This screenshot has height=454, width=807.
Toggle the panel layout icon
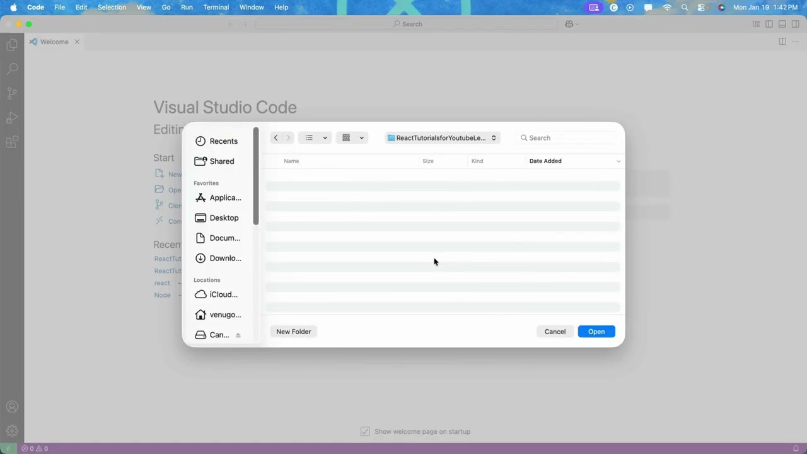coord(782,24)
